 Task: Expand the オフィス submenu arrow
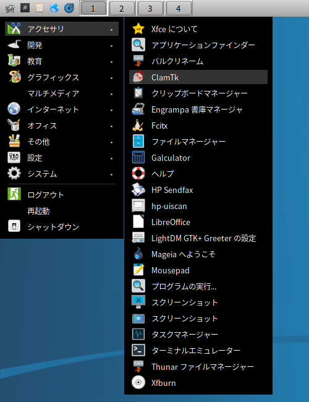(x=112, y=126)
